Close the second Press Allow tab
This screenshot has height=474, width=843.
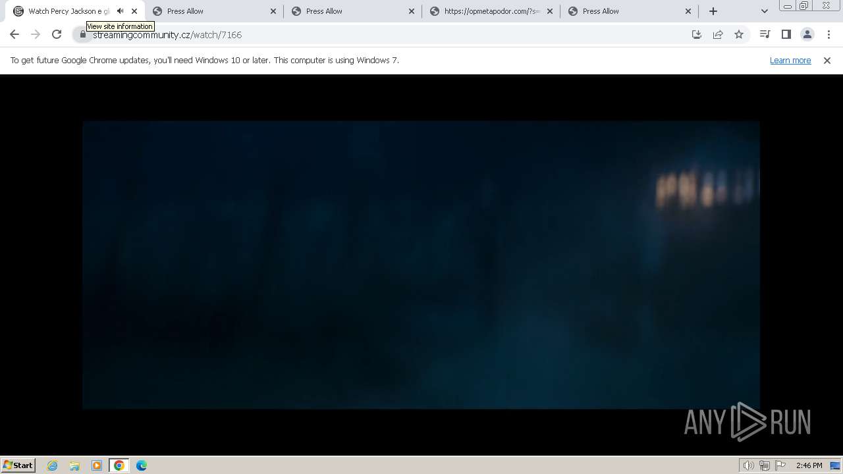pyautogui.click(x=412, y=11)
